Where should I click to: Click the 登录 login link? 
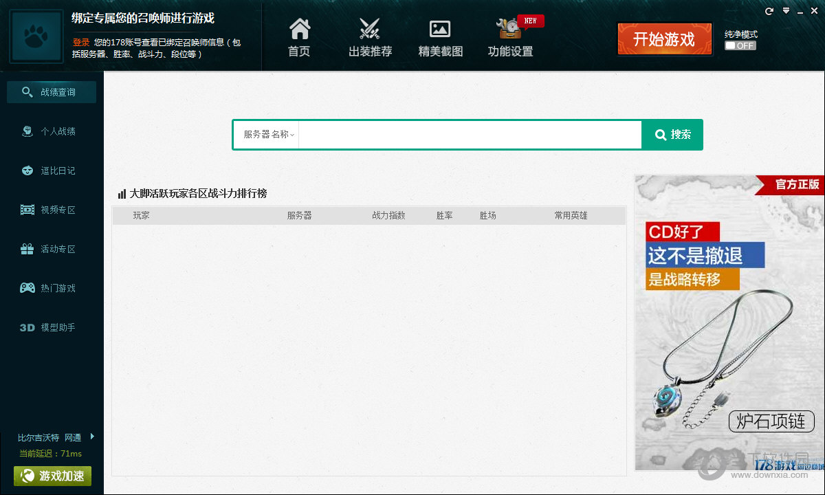80,41
